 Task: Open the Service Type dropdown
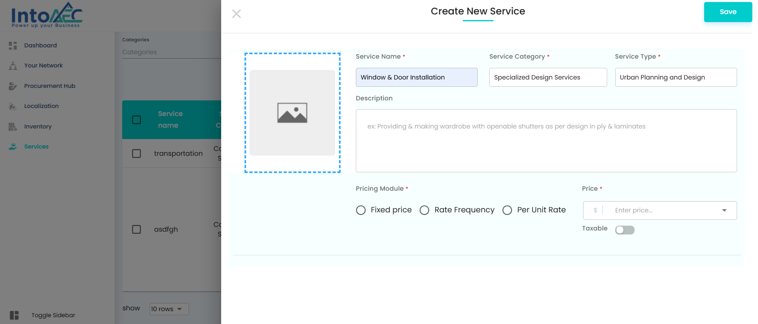click(676, 77)
